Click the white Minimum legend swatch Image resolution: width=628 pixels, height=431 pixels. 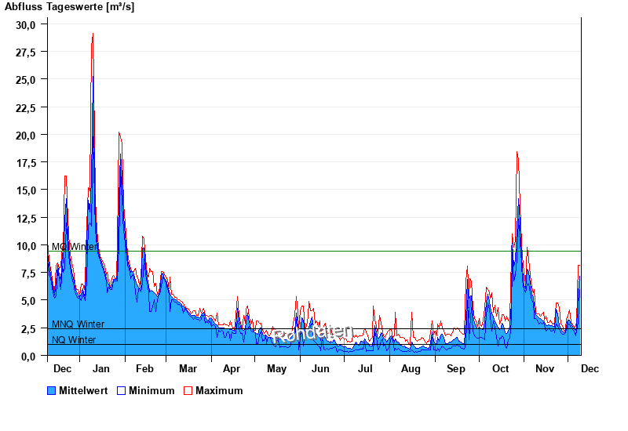click(x=121, y=390)
